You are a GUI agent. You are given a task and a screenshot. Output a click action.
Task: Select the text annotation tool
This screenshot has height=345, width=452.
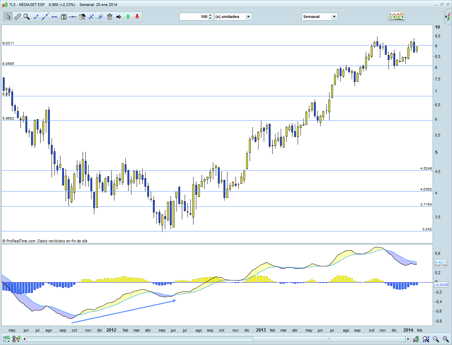click(64, 17)
